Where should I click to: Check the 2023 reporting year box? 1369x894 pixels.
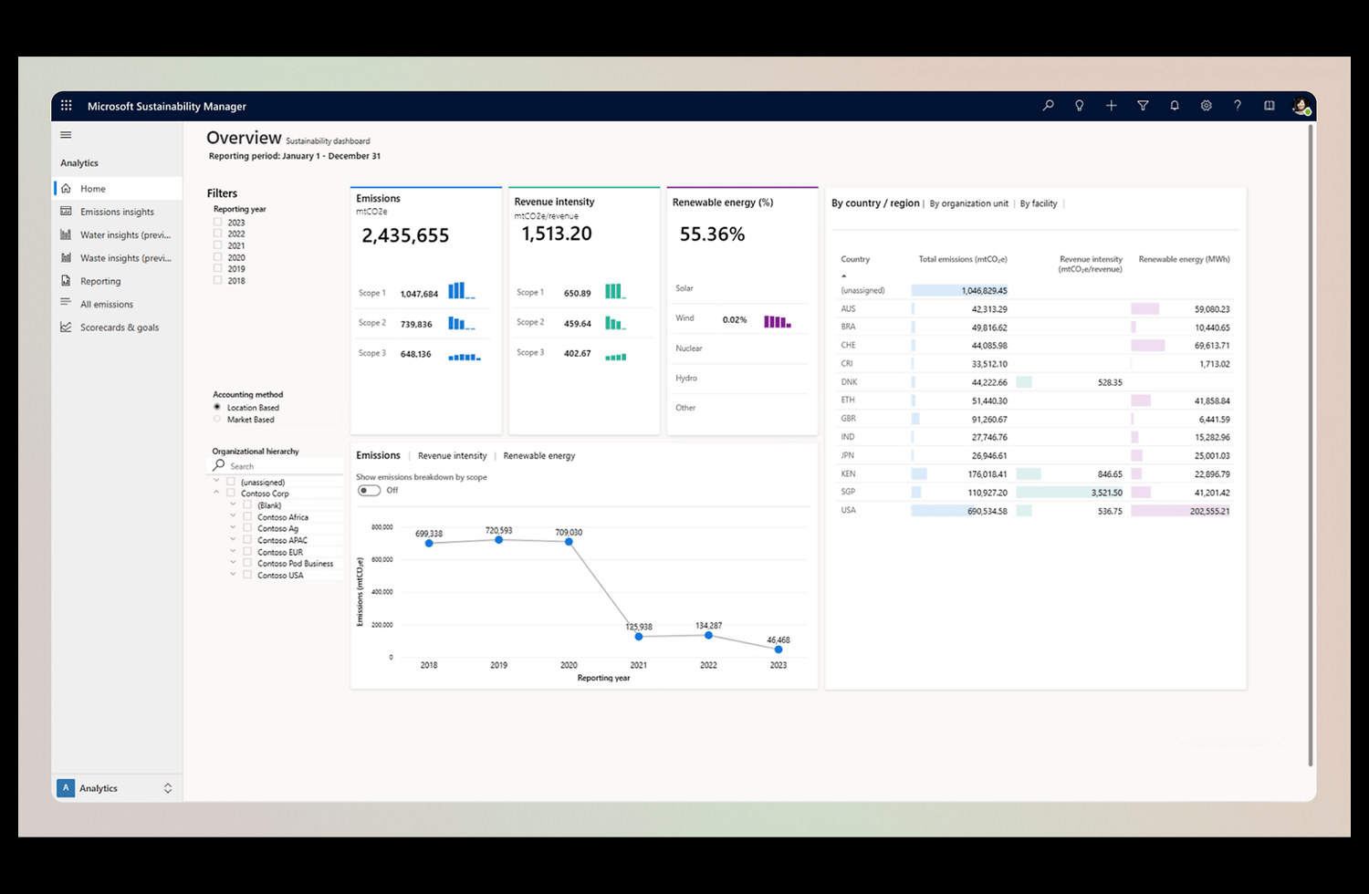click(x=218, y=222)
